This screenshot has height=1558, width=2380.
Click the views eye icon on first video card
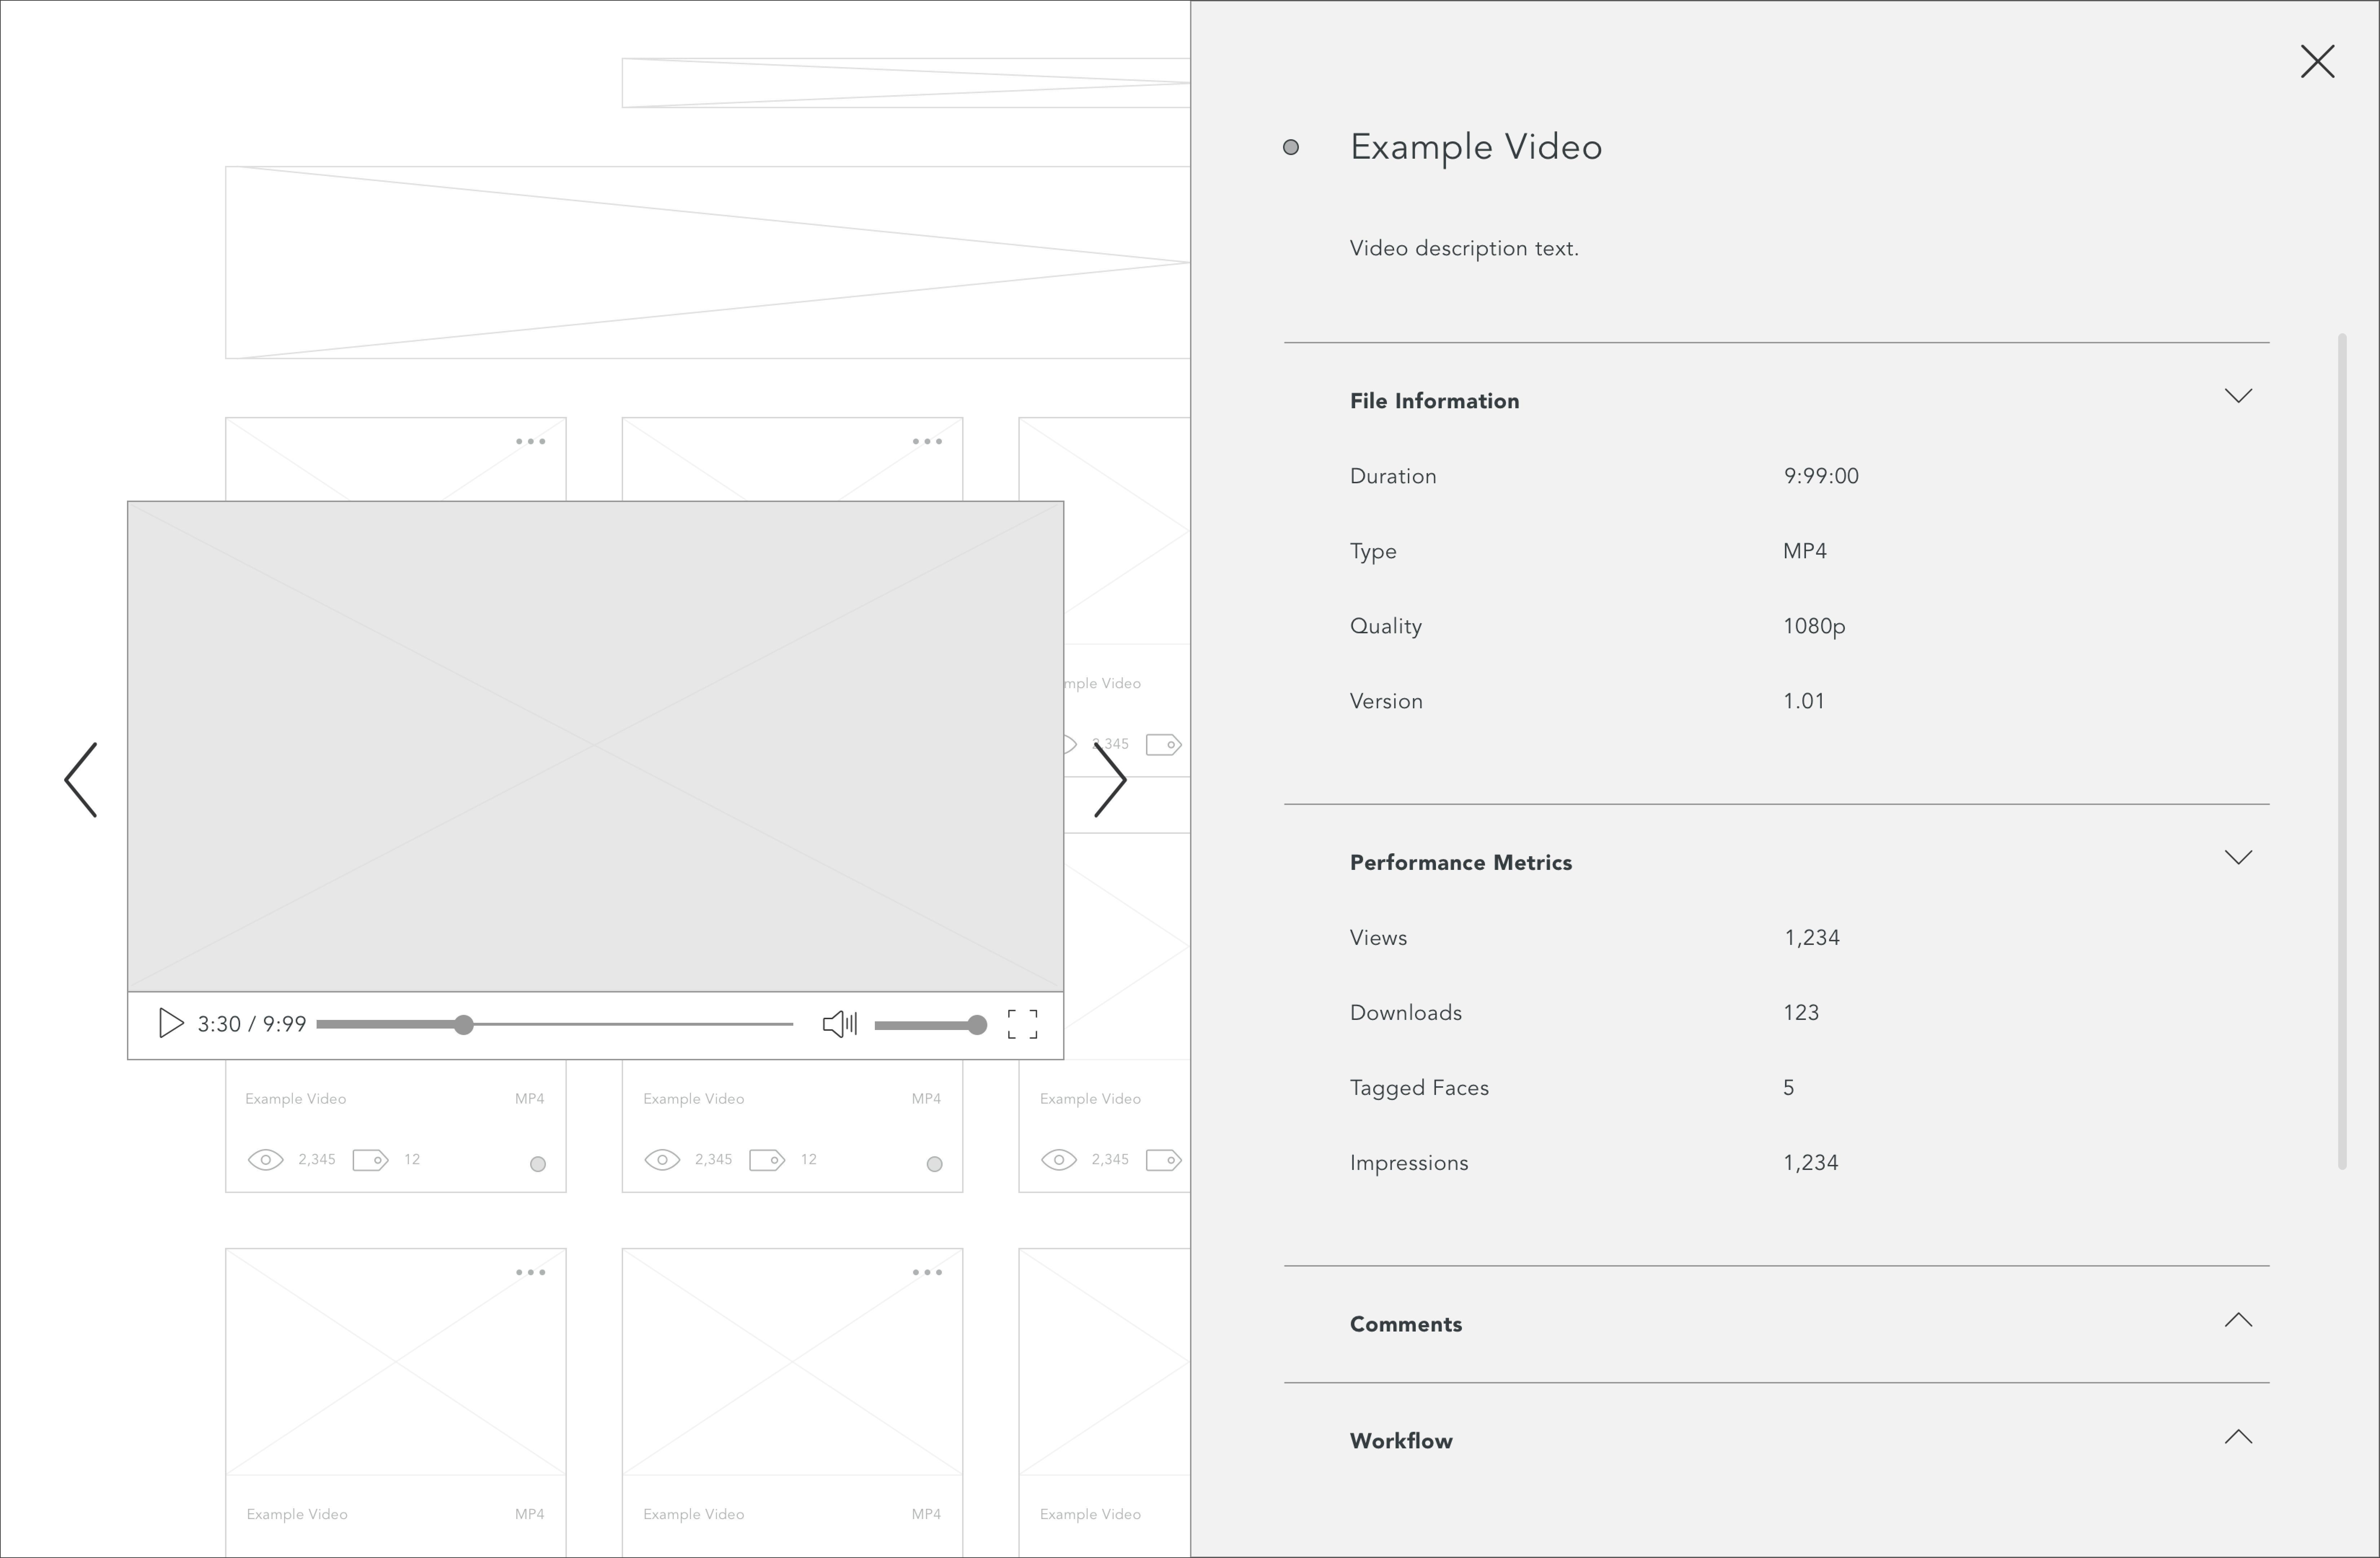266,1160
